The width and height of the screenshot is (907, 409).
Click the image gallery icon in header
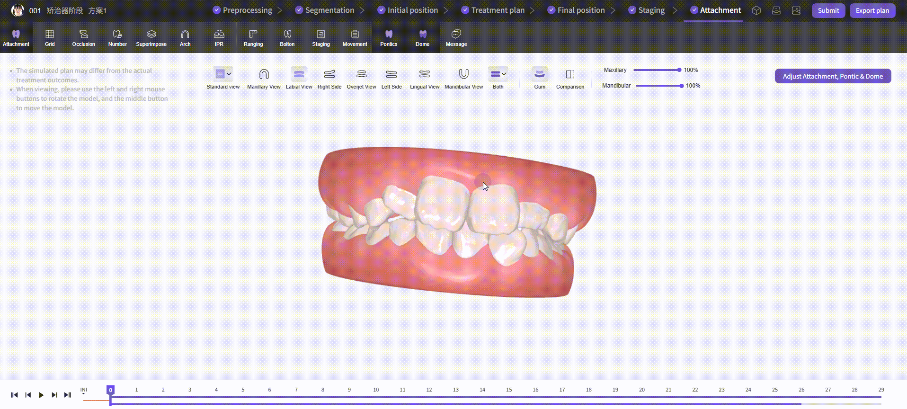[796, 10]
